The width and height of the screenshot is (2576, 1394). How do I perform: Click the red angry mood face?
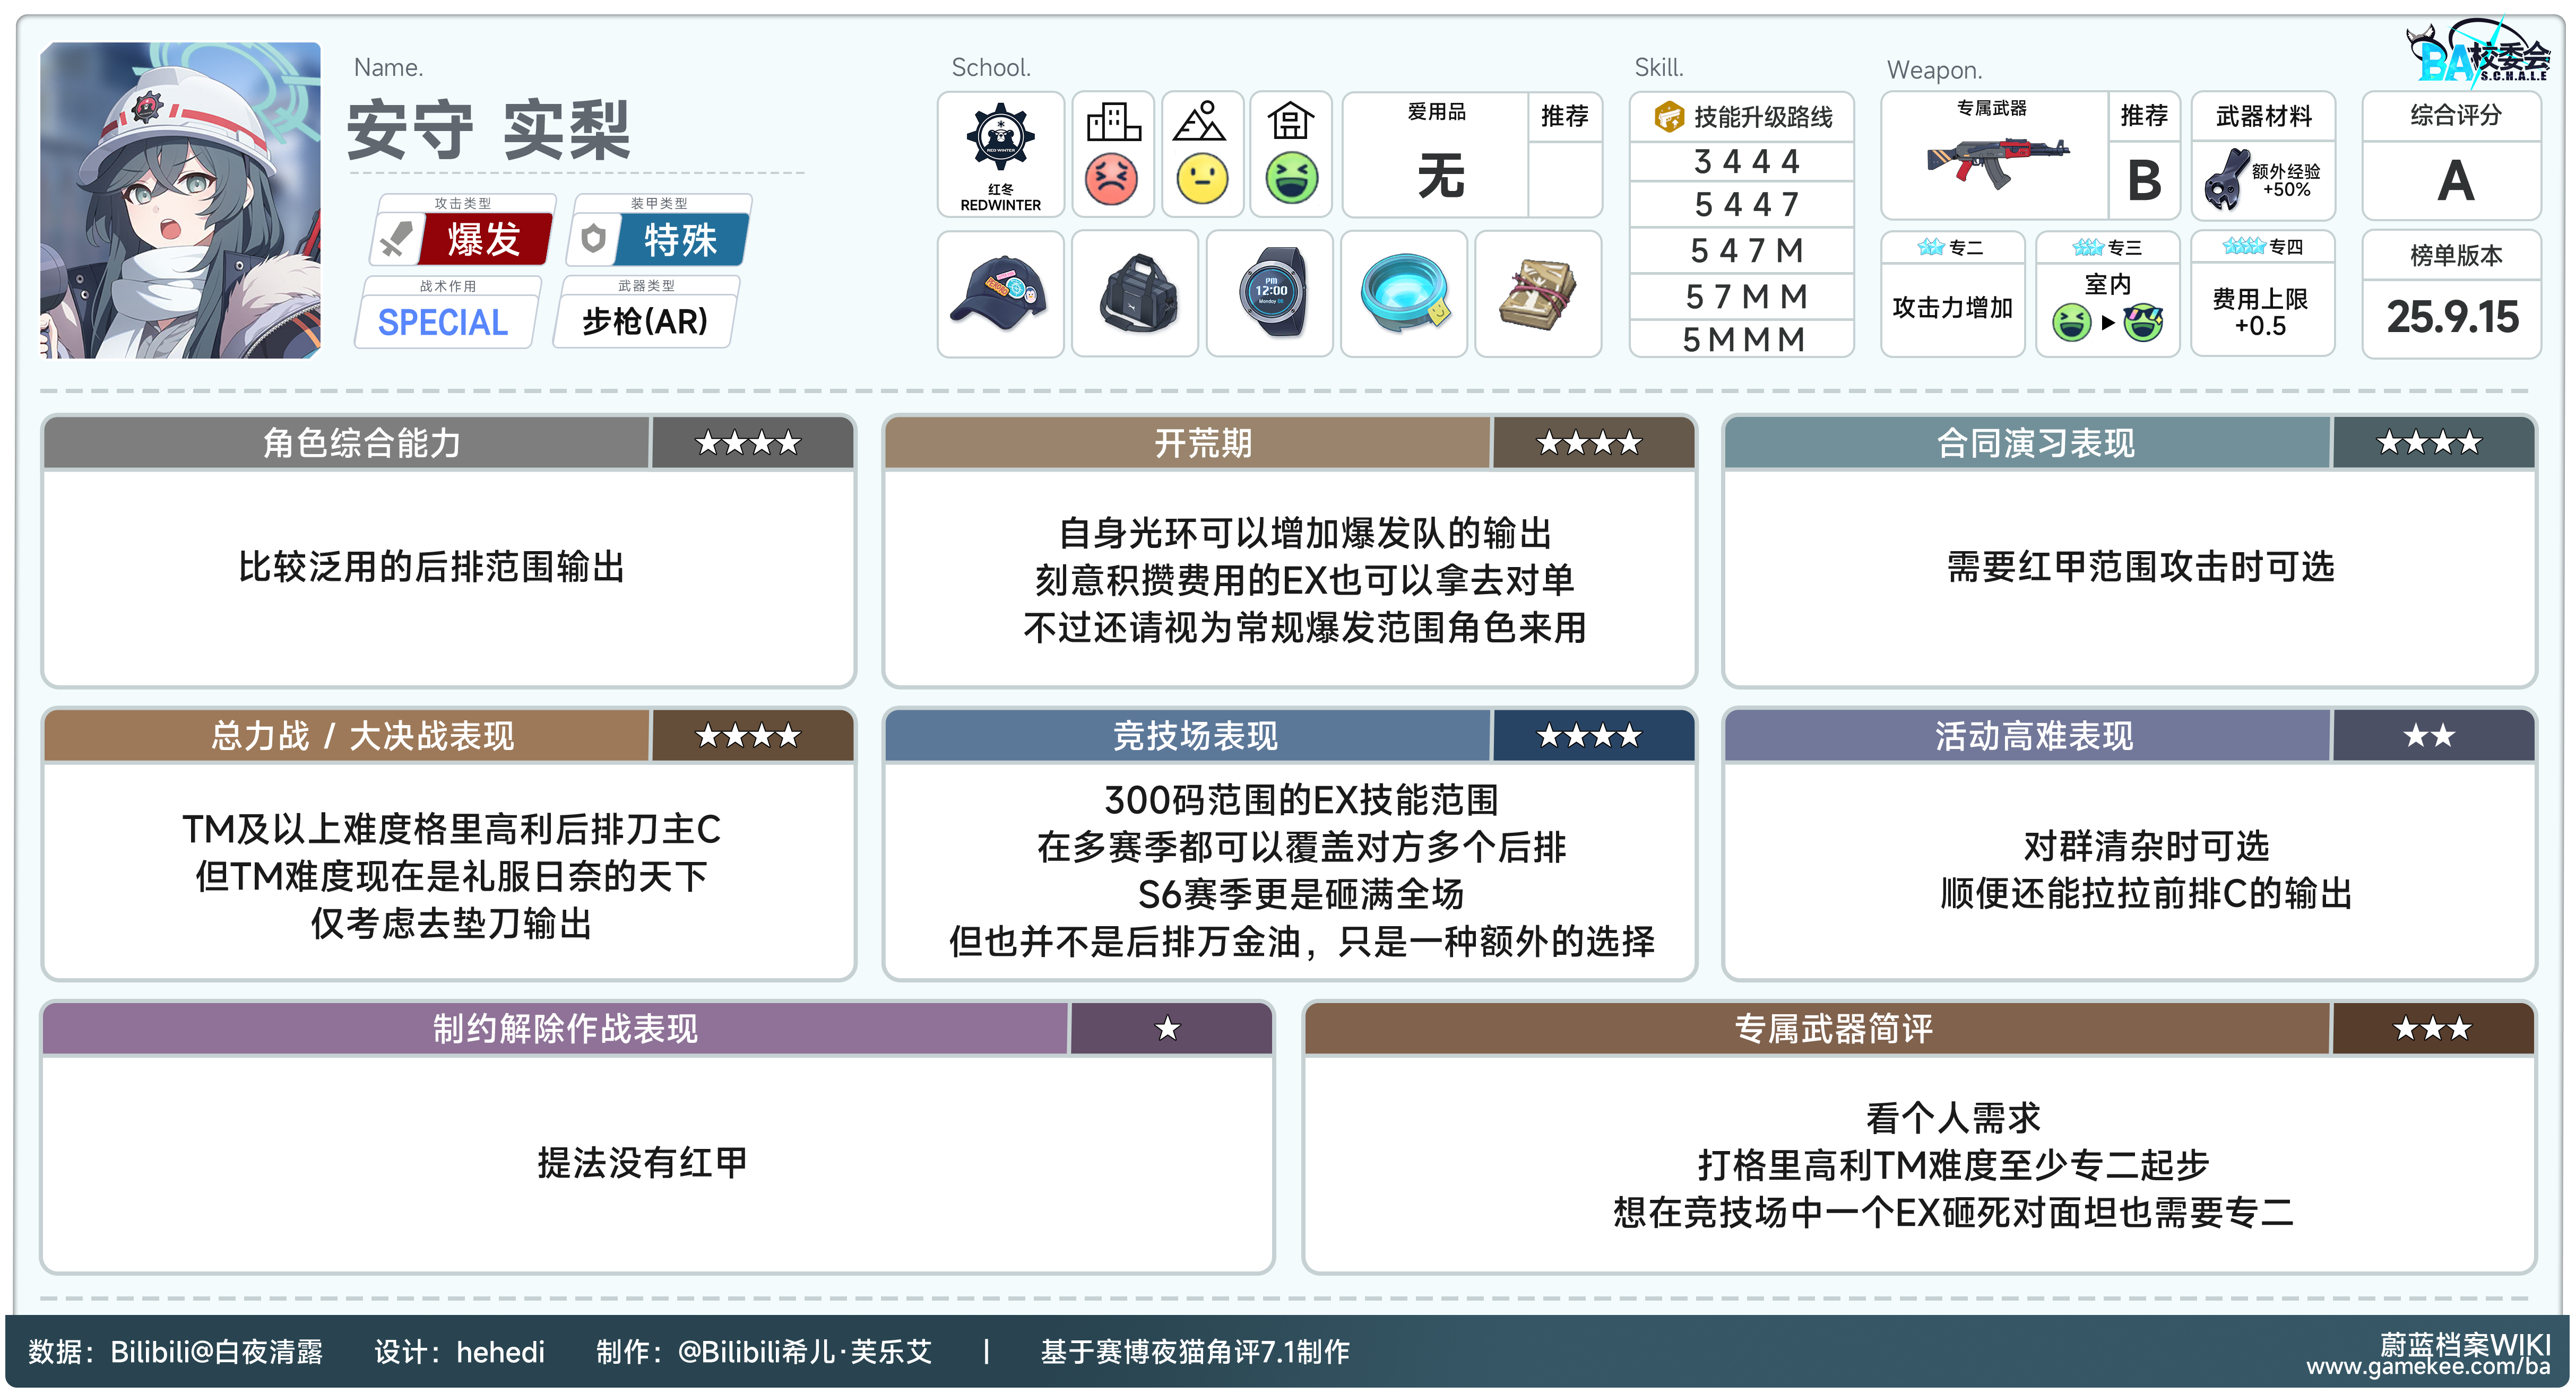[1112, 180]
